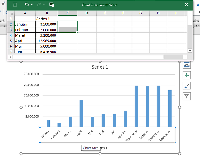
Task: Select column F header
Action: click(123, 13)
